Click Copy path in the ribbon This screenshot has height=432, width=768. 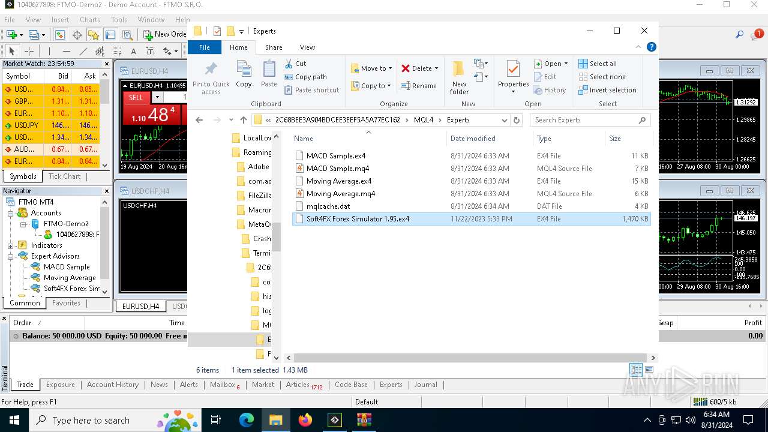coord(305,77)
